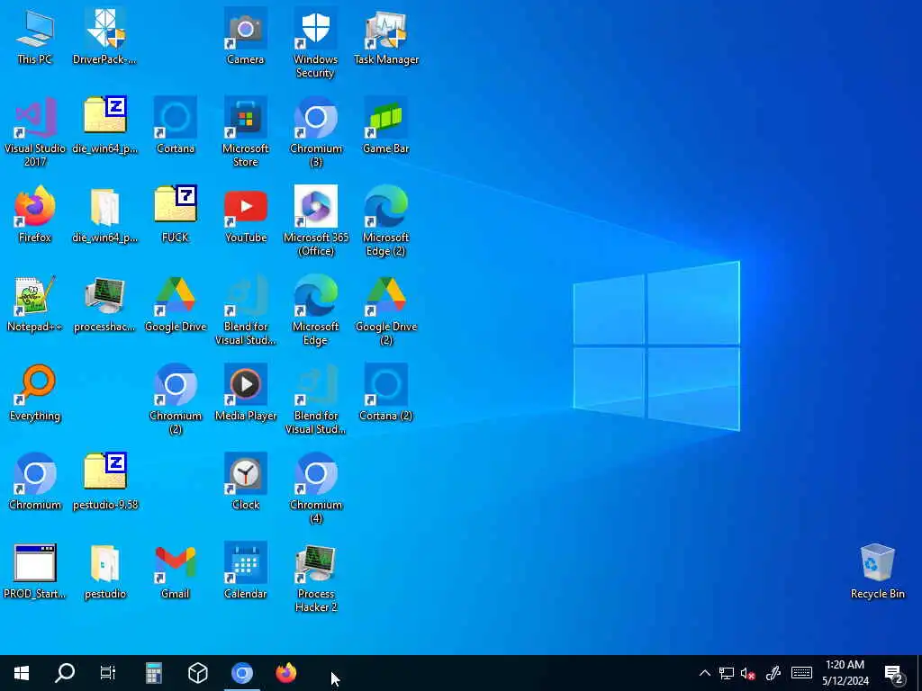Open the cube app pinned on taskbar

click(197, 673)
